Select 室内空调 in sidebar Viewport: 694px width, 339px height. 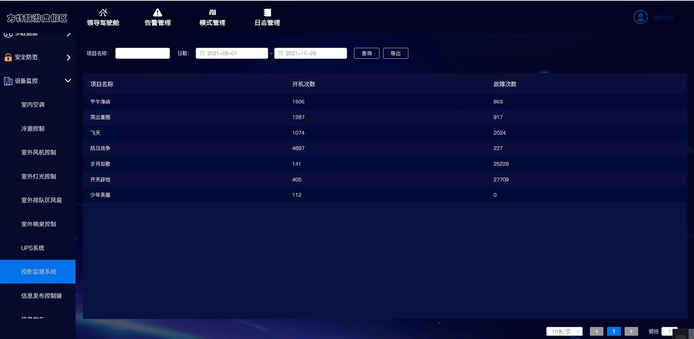click(x=33, y=105)
